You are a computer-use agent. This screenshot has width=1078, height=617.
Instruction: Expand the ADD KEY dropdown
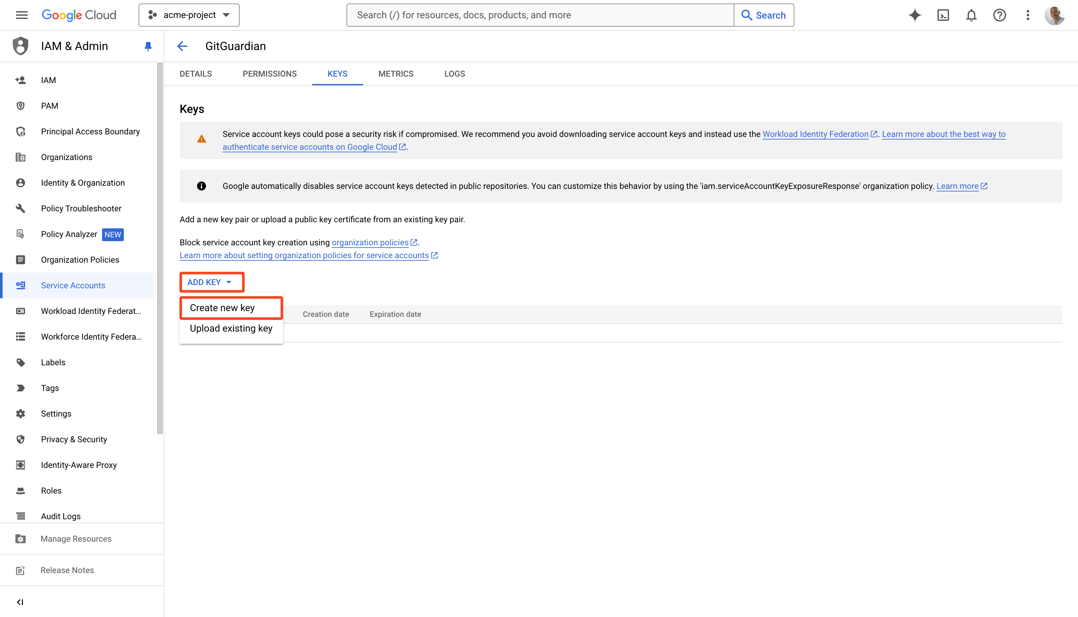(212, 282)
